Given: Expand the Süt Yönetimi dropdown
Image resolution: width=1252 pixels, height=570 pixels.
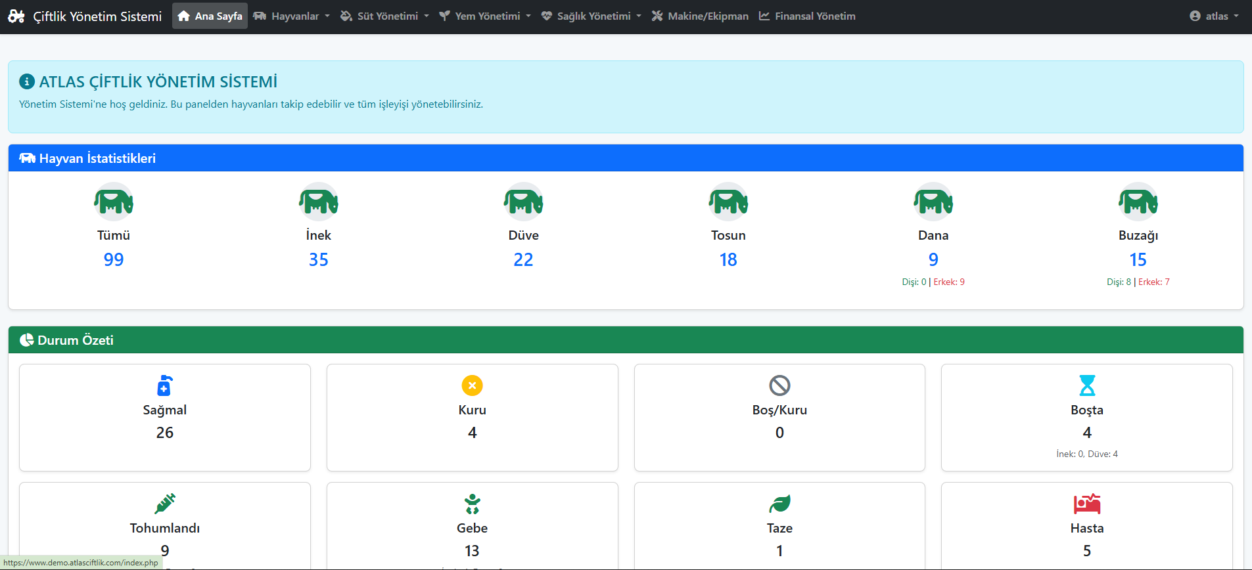Looking at the screenshot, I should [x=384, y=16].
